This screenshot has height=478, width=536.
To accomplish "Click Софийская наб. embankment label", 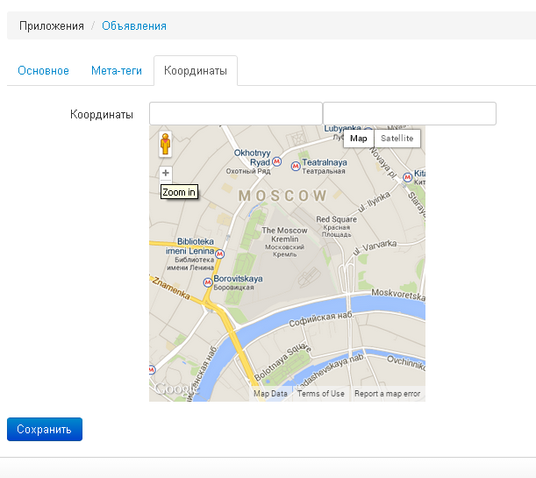I will tap(321, 318).
